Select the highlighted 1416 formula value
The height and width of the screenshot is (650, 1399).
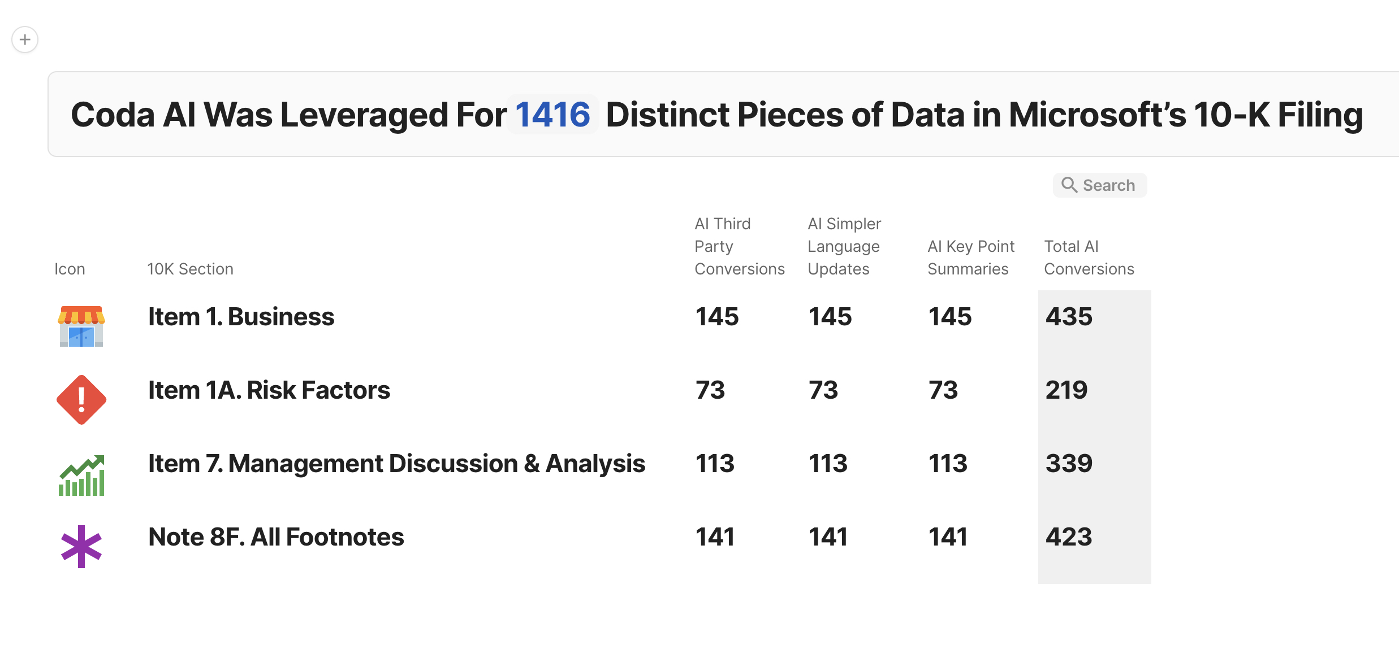(x=552, y=115)
